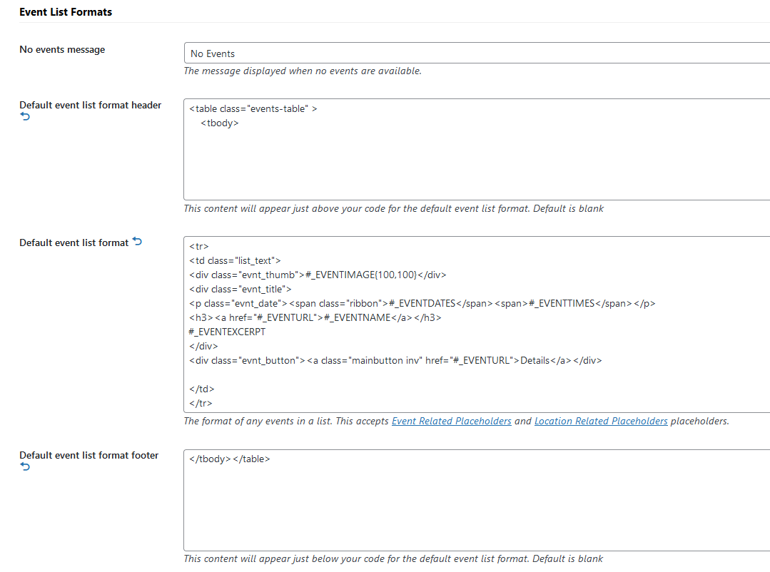Place cursor on the #_EVENTEXCERPT line
This screenshot has height=572, width=770.
(227, 332)
